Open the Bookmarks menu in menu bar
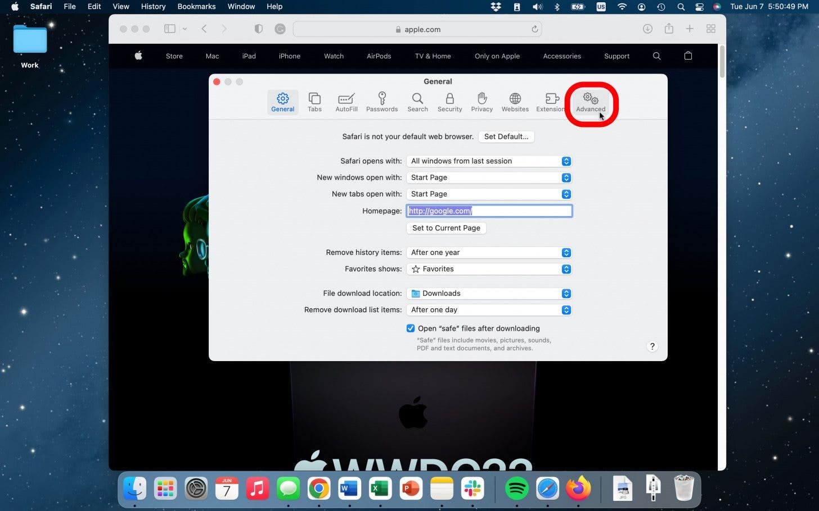819x511 pixels. [x=196, y=7]
